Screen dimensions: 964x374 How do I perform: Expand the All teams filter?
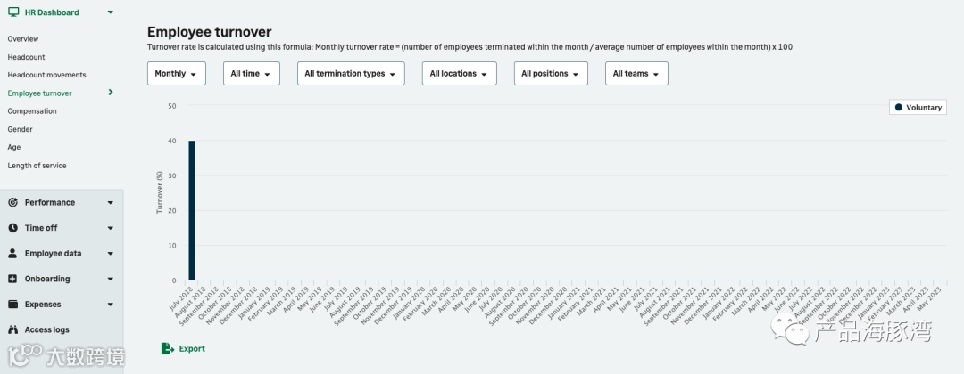tap(636, 74)
